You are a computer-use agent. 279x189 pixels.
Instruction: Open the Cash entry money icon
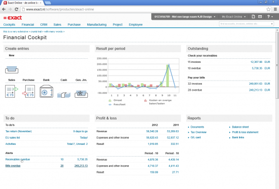64,95
